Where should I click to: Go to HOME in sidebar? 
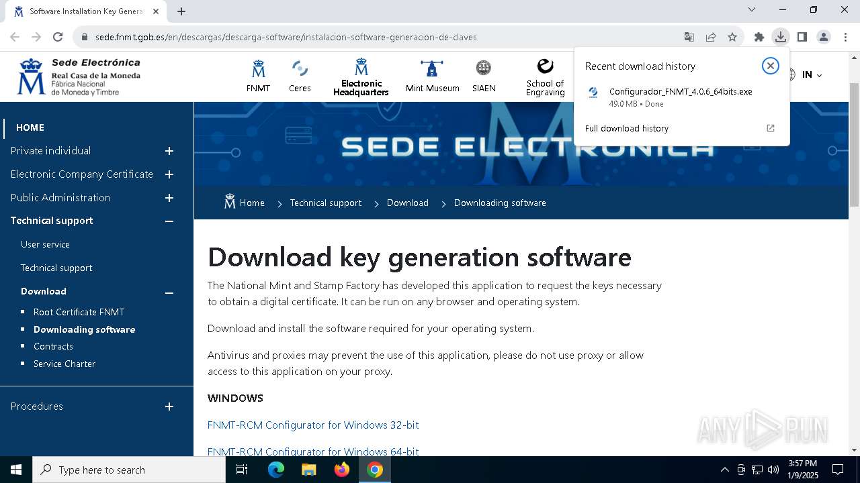pyautogui.click(x=30, y=127)
